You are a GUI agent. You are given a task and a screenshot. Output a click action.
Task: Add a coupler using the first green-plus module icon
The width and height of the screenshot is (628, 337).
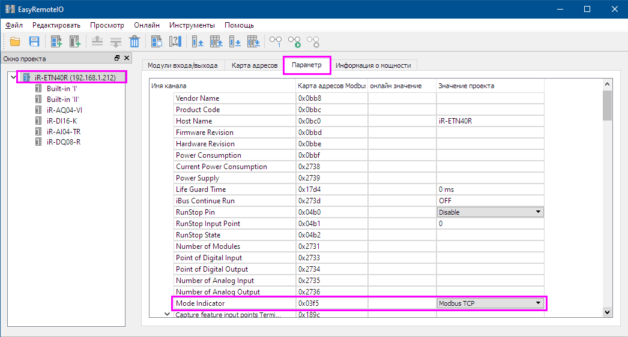(x=56, y=41)
